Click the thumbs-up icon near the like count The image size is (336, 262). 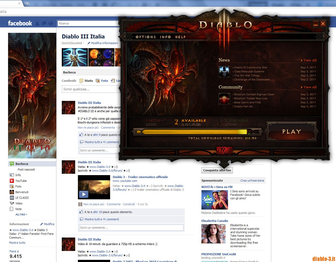tap(81, 212)
